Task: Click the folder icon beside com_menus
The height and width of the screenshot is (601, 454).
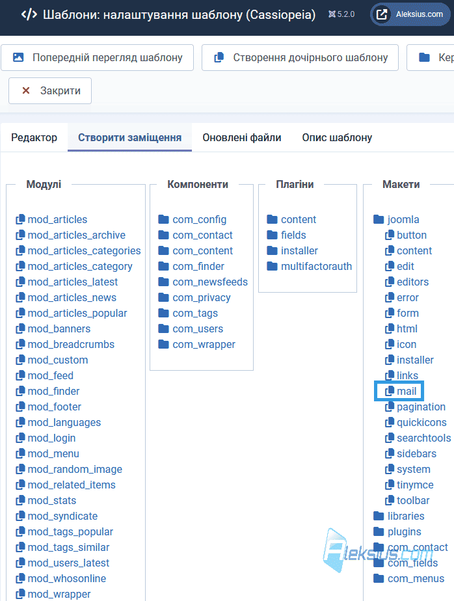Action: coord(379,578)
